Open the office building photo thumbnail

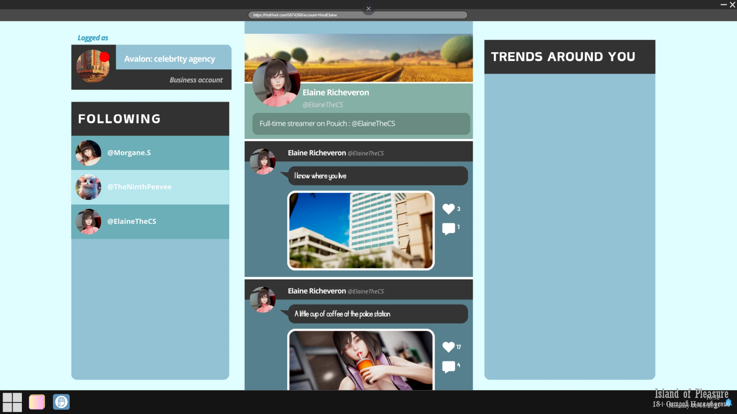[361, 230]
